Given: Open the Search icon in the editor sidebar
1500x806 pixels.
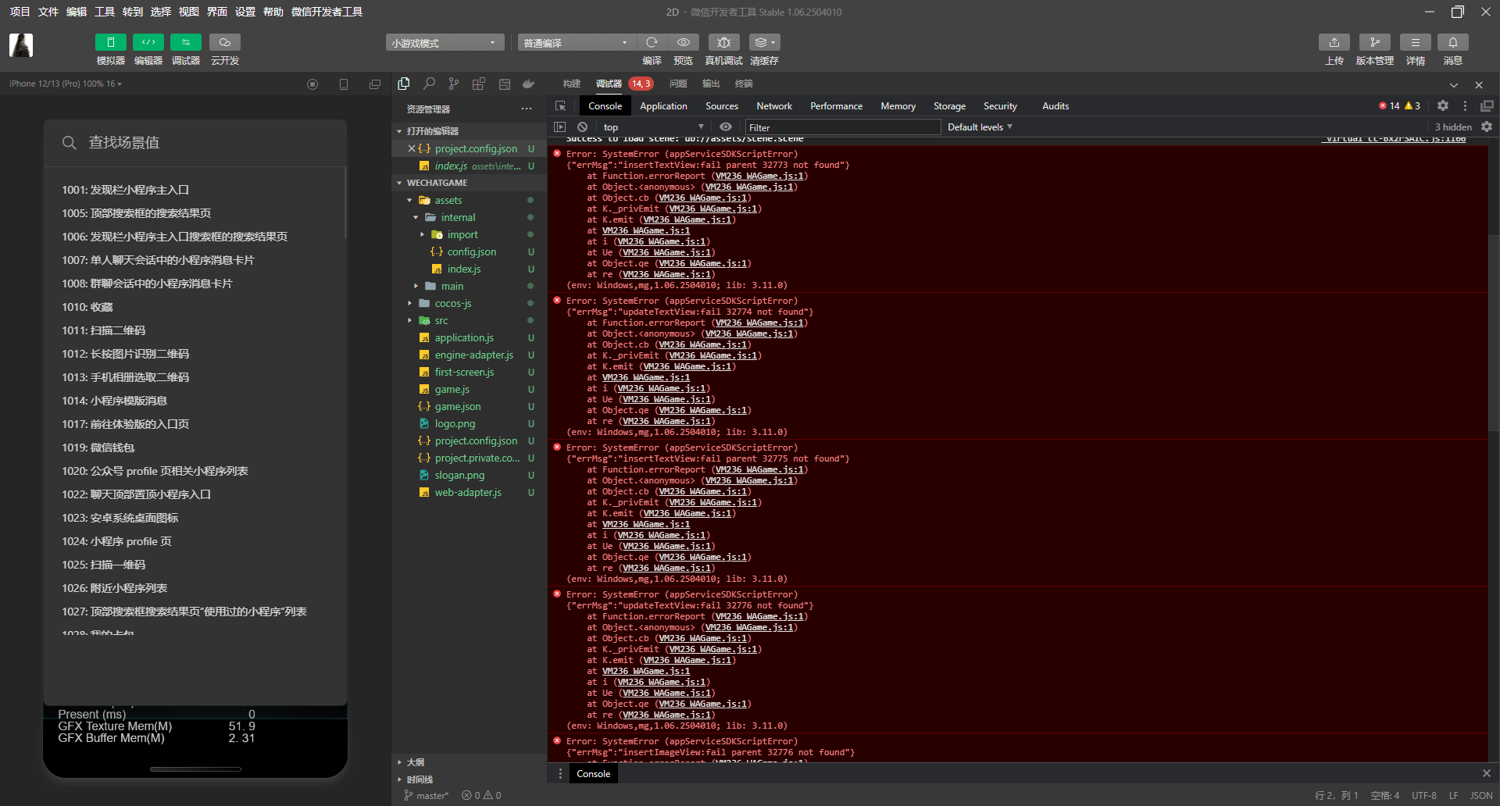Looking at the screenshot, I should [x=429, y=84].
